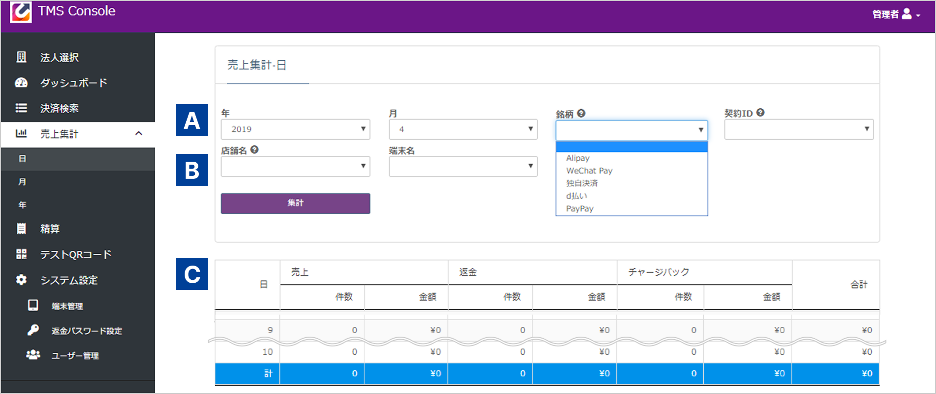936x394 pixels.
Task: Select PayPay from the 銘柄 list
Action: coord(579,209)
